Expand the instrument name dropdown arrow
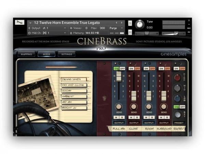Viewport: 205px width, 154px height. 30,23
